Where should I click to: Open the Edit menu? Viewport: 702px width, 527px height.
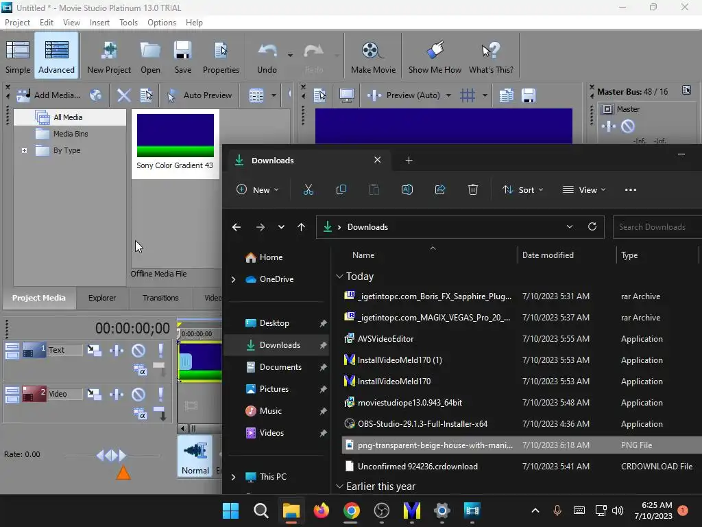[46, 23]
